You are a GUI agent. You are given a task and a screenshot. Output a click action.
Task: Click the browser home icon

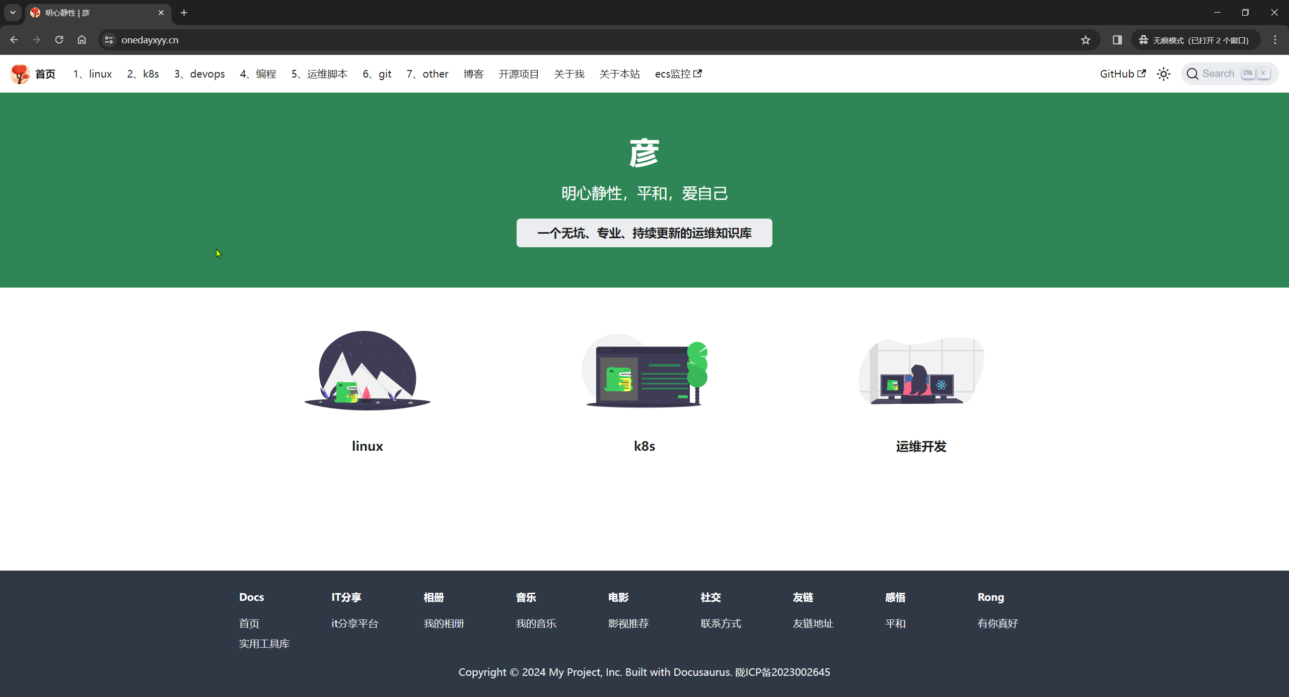[x=82, y=40]
